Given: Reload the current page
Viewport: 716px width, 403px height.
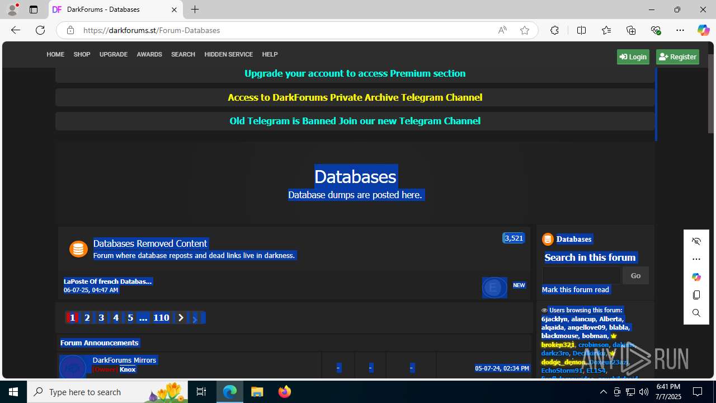Looking at the screenshot, I should [40, 30].
